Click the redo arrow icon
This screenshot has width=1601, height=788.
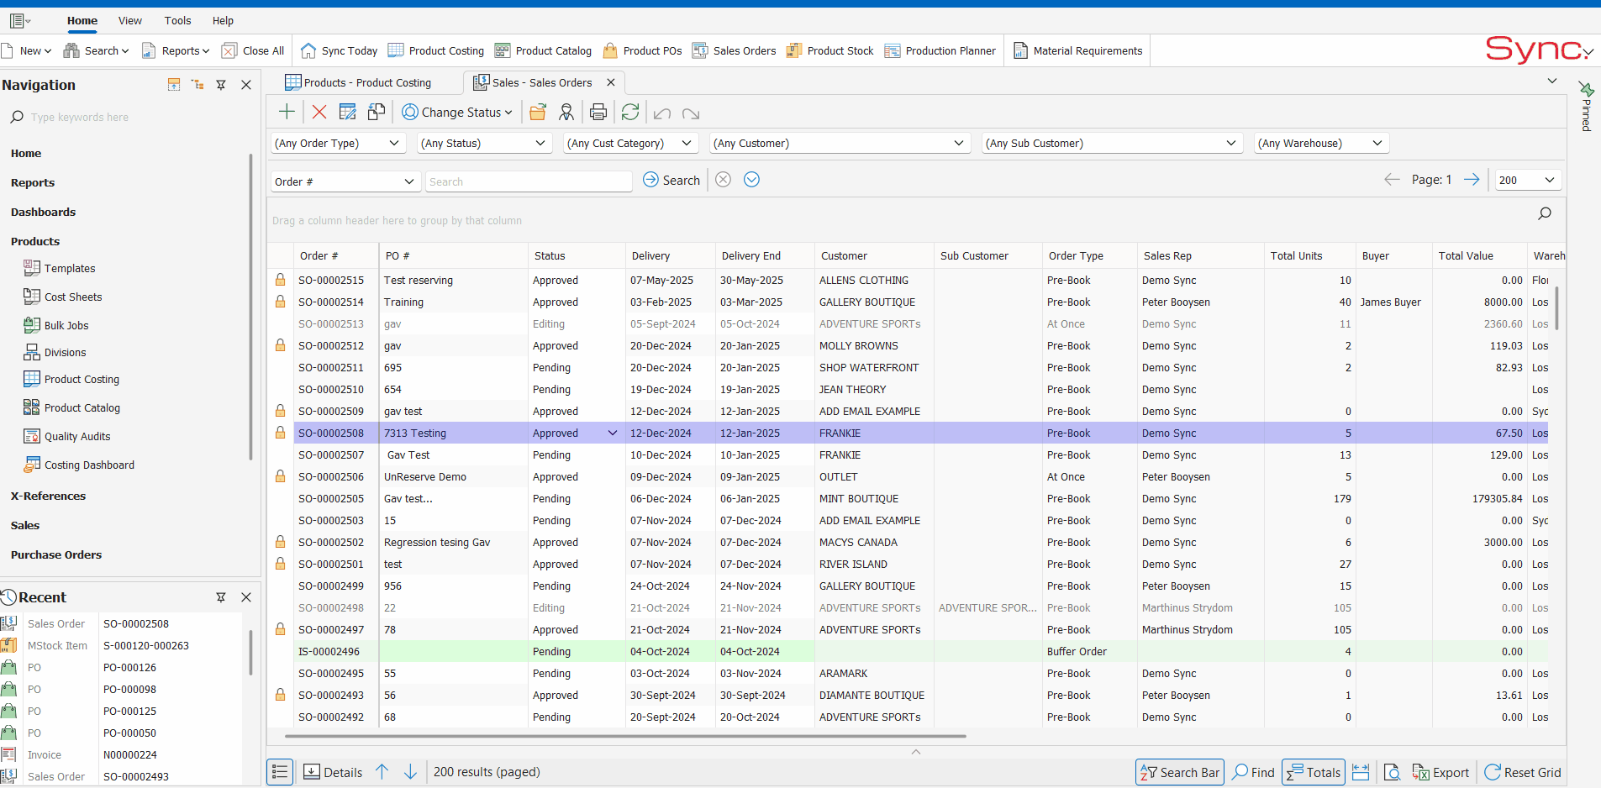pyautogui.click(x=691, y=113)
